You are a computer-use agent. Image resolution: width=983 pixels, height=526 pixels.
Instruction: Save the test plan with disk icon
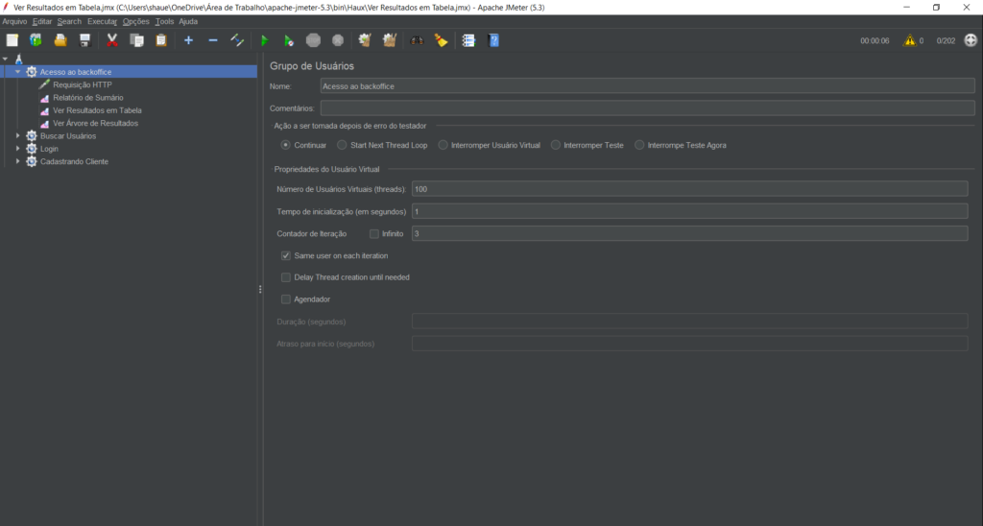coord(84,40)
